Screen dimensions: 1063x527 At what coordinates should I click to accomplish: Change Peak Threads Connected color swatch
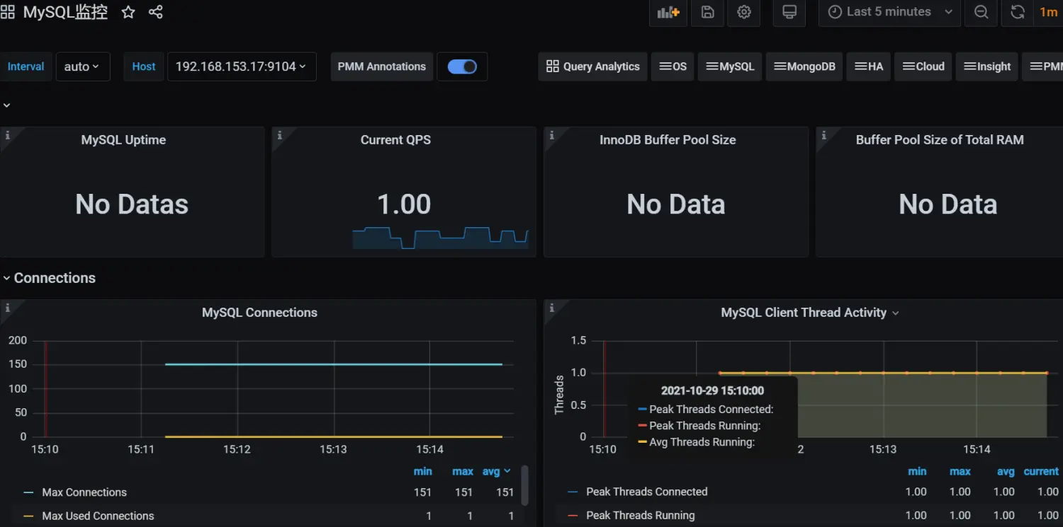573,492
